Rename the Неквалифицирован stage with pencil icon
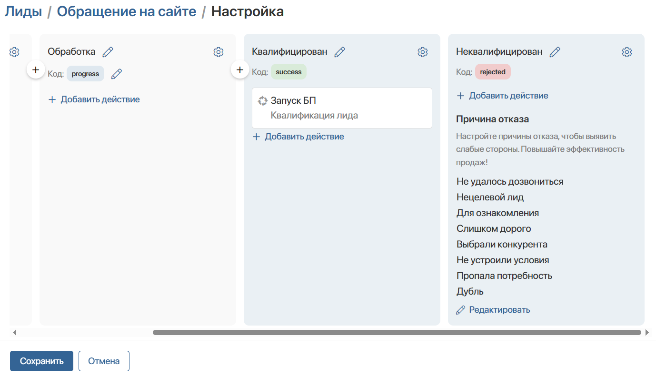 pyautogui.click(x=555, y=52)
